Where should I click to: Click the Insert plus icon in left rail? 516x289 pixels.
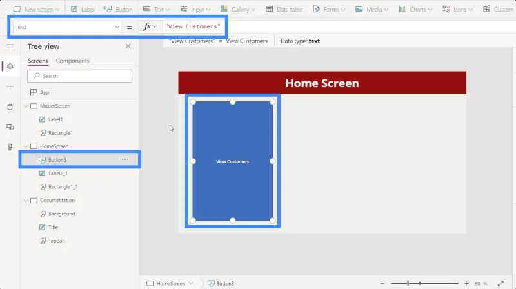coord(10,86)
